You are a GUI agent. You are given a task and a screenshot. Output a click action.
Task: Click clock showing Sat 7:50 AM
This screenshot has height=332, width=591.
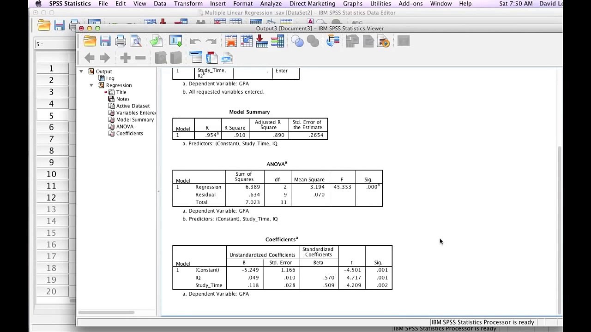[516, 4]
